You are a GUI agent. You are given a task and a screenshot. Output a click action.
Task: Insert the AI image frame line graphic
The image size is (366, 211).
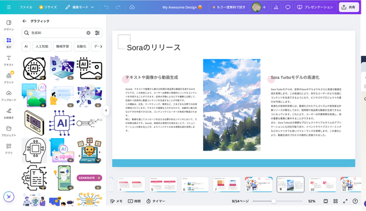(89, 68)
